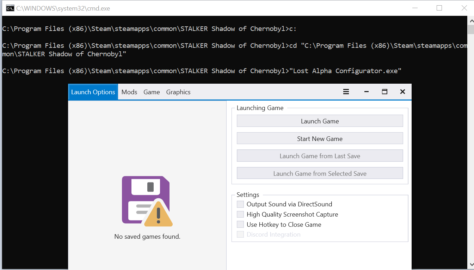Click the cmd.exe icon in title bar
The height and width of the screenshot is (270, 474).
(x=10, y=8)
